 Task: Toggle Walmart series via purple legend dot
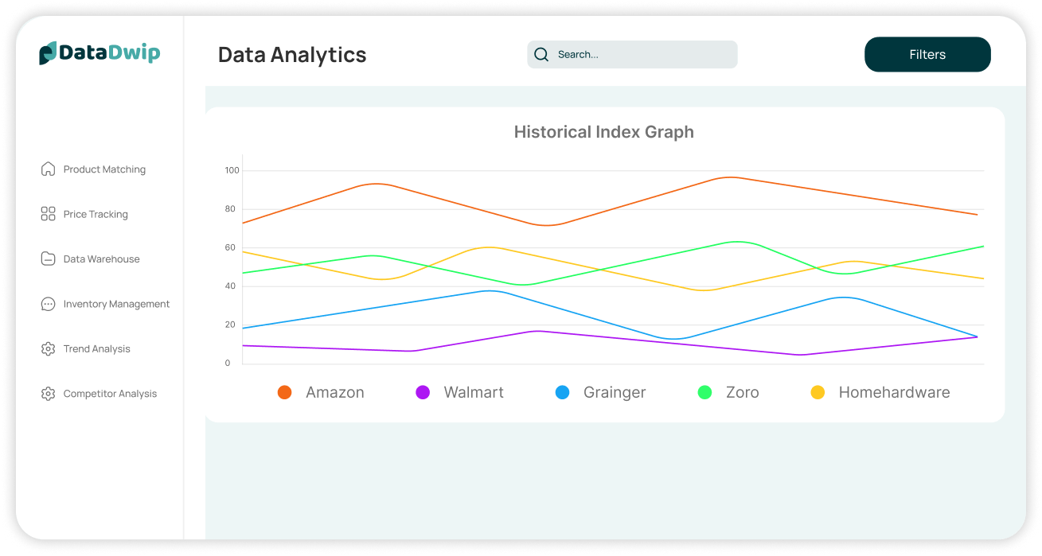point(423,392)
